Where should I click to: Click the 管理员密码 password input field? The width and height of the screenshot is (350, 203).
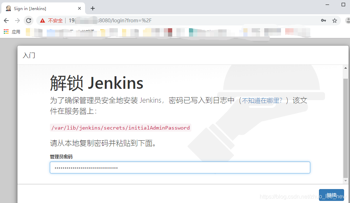[180, 167]
